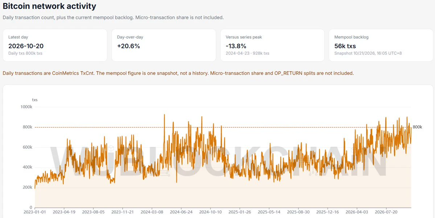Click the 400k y-axis label
This screenshot has width=435, height=218.
point(28,167)
